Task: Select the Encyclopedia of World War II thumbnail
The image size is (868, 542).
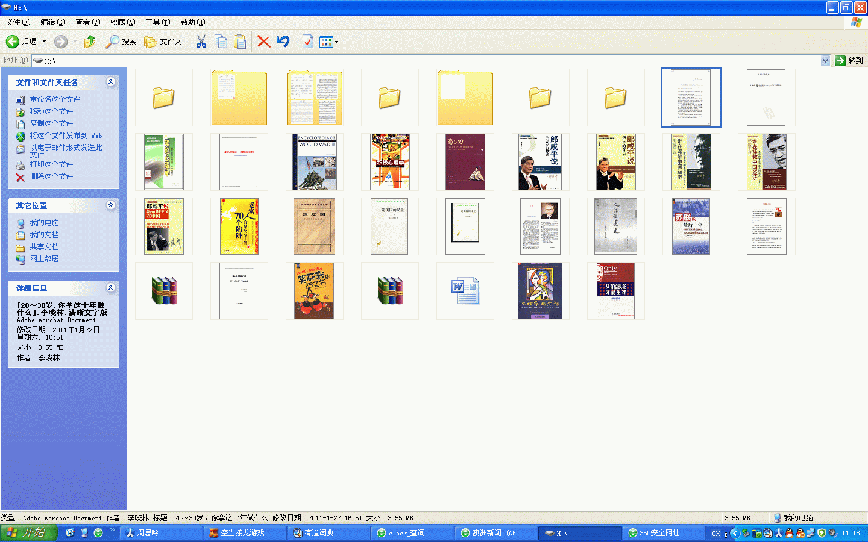Action: click(x=314, y=162)
